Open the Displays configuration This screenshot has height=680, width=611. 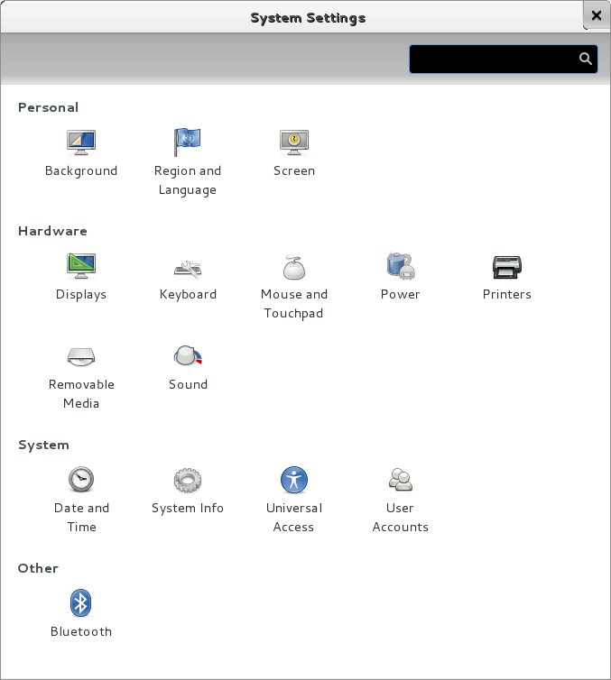[81, 266]
